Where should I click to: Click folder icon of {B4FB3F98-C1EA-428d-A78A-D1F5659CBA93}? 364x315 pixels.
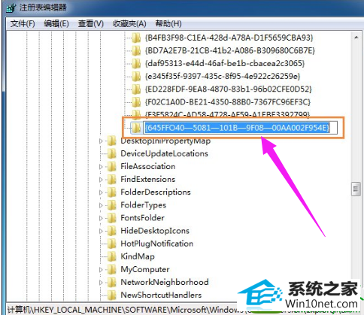136,38
